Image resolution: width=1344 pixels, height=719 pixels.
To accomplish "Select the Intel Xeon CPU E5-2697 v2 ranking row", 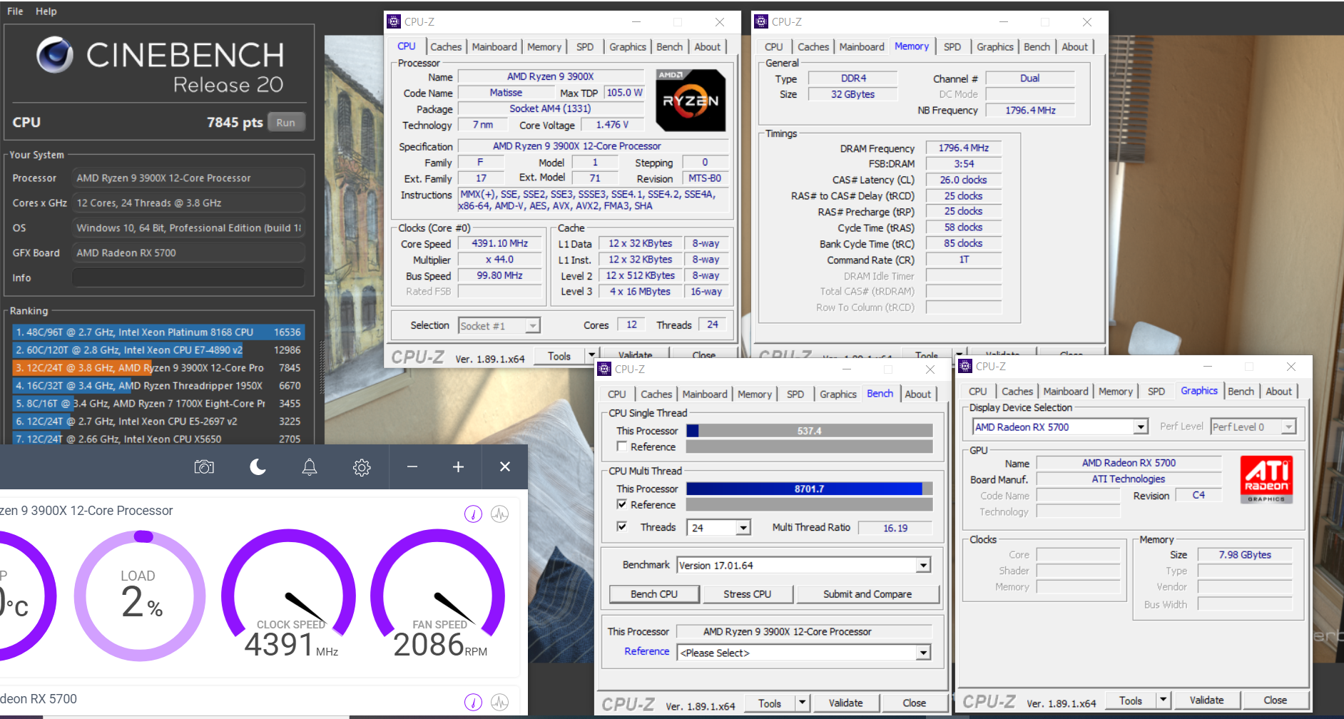I will (x=158, y=422).
